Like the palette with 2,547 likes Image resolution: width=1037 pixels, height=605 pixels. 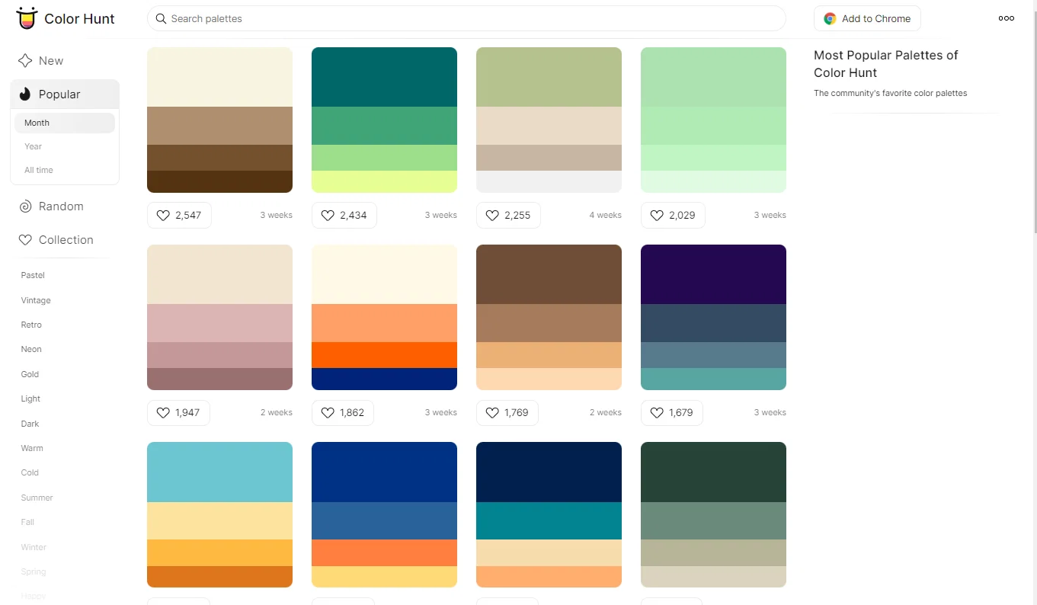(x=179, y=216)
